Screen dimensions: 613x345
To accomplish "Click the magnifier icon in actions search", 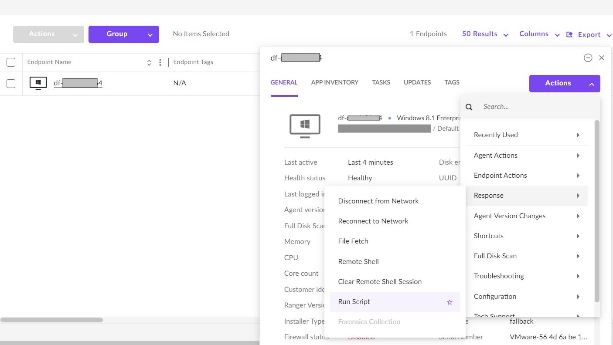I will [x=469, y=107].
